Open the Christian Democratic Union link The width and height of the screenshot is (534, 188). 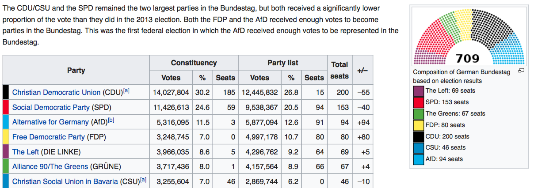click(56, 93)
